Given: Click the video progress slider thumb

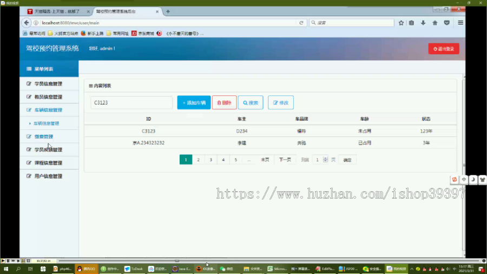Looking at the screenshot, I should click(x=177, y=261).
